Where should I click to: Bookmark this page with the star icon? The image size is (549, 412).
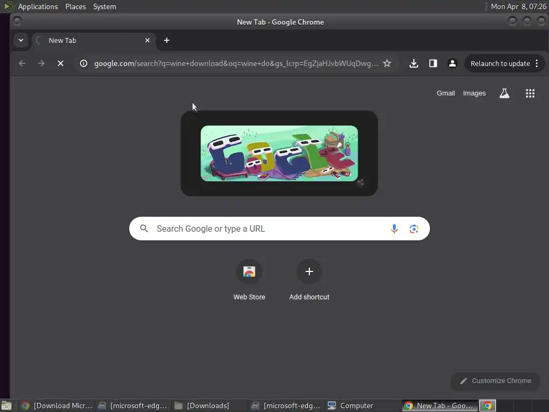point(387,63)
